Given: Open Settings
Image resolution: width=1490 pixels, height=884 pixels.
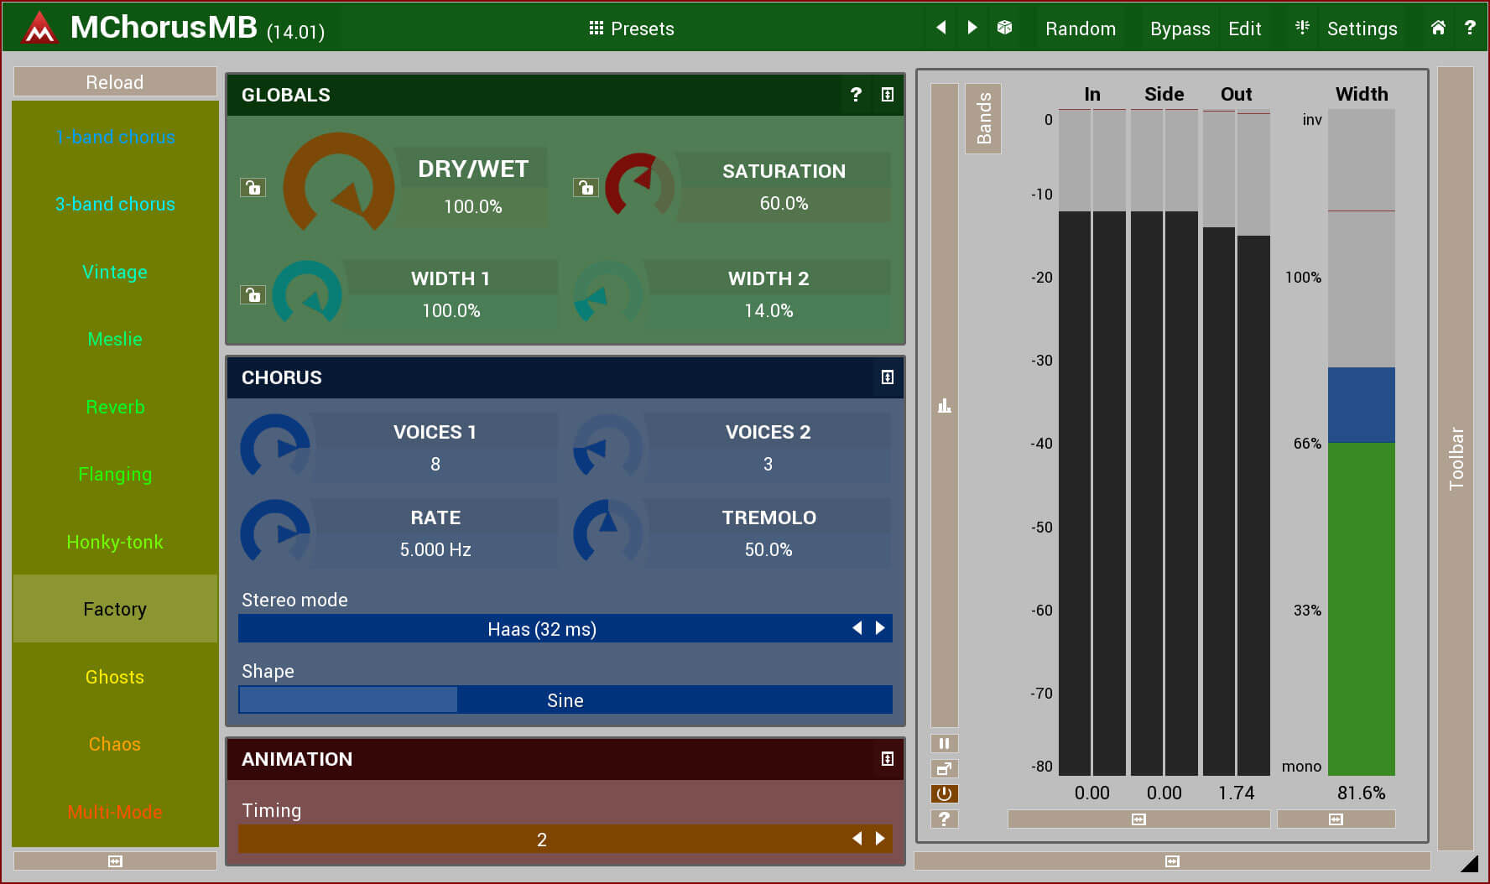Looking at the screenshot, I should [x=1362, y=29].
